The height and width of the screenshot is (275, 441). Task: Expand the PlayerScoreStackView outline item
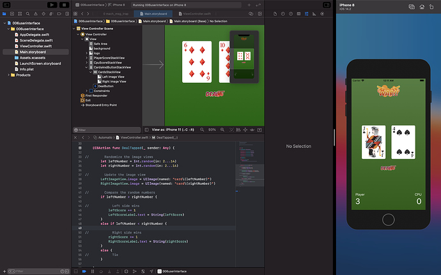87,58
